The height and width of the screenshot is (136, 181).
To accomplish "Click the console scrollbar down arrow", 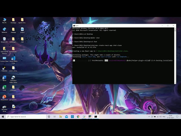I will [175, 83].
